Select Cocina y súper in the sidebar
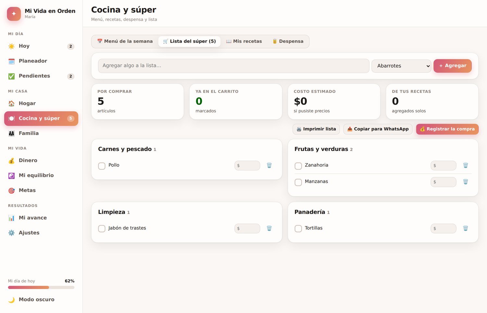 (x=41, y=119)
